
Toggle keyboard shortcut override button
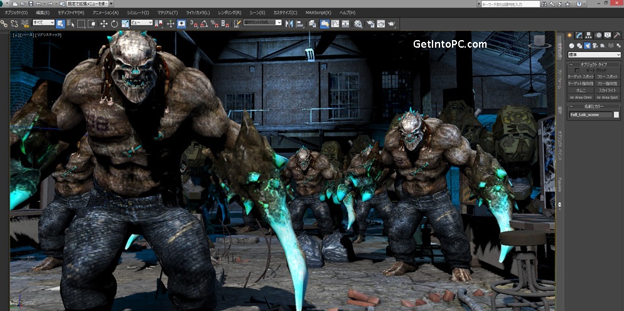[181, 24]
